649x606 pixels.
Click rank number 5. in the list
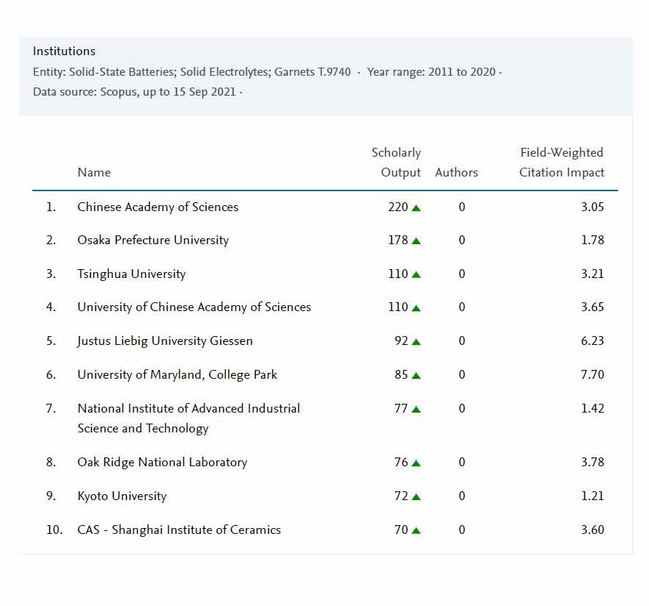point(51,341)
